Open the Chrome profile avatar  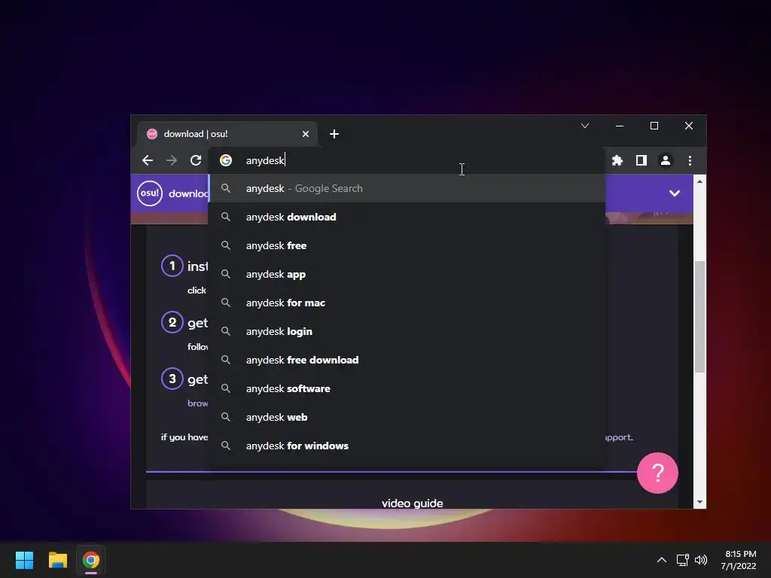666,160
